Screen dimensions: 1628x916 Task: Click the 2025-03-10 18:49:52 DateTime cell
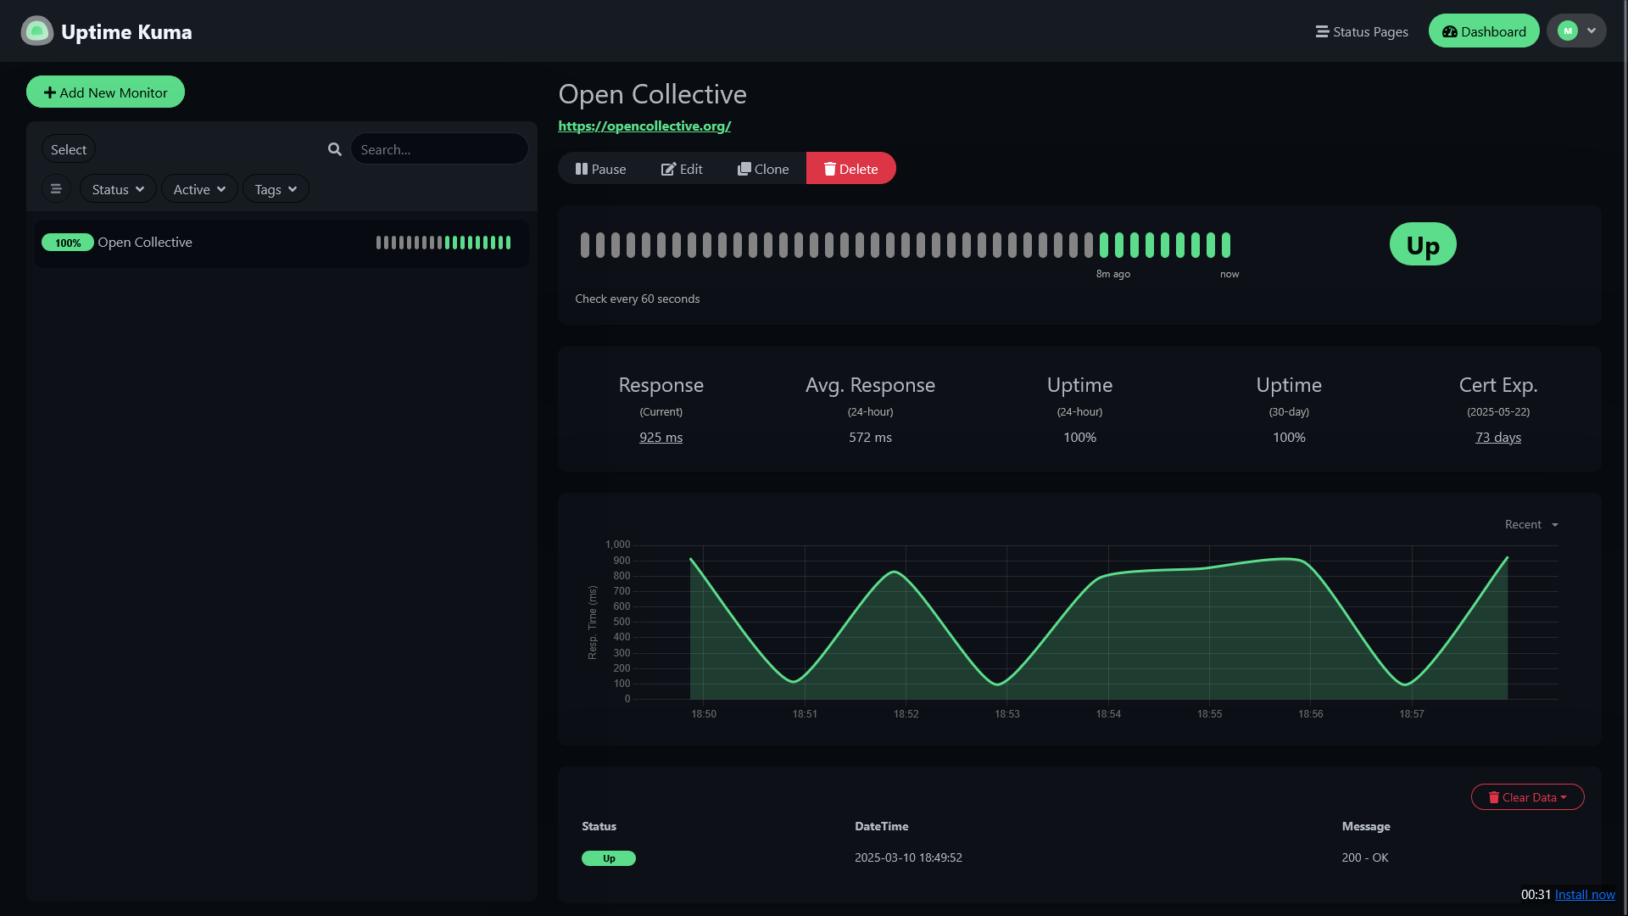[x=908, y=858]
